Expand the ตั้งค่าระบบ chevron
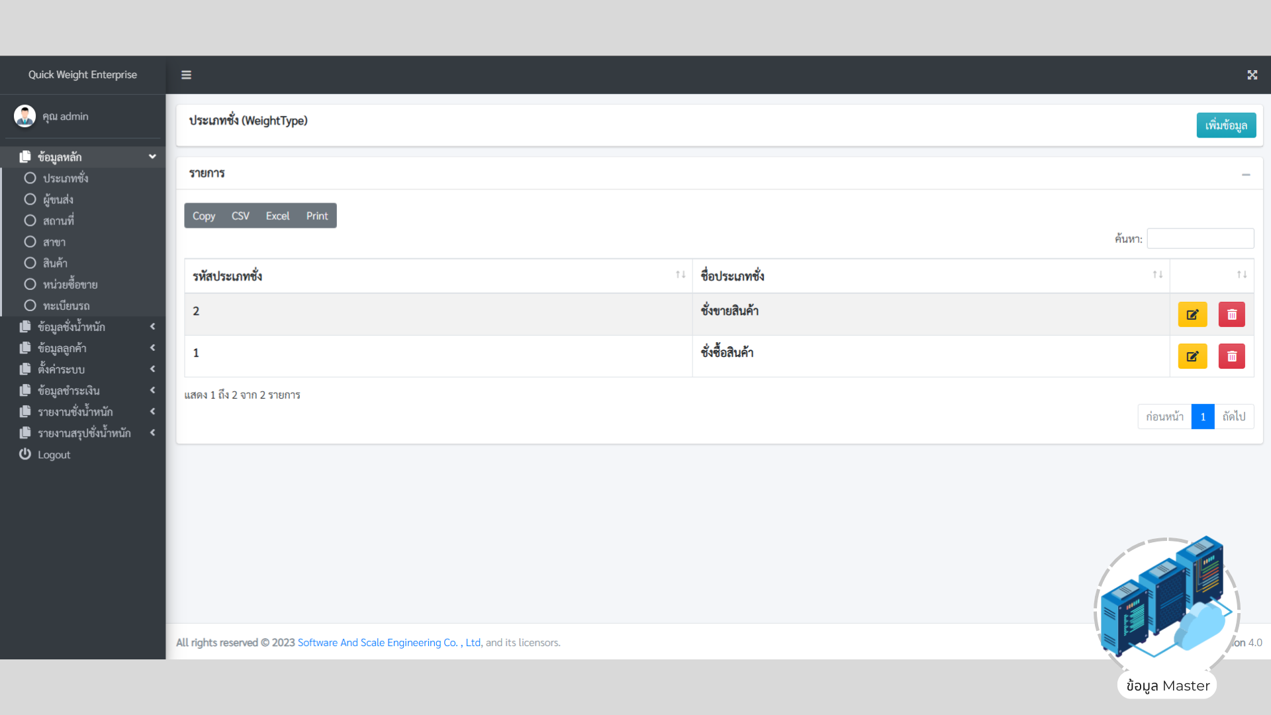The width and height of the screenshot is (1271, 715). click(x=152, y=369)
